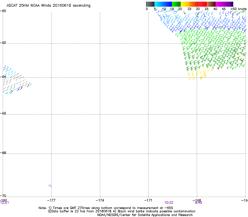This screenshot has height=217, width=248.
Task: Click the NOAA/NESDIS Center for Satellite Applications credit
Action: pos(145,215)
